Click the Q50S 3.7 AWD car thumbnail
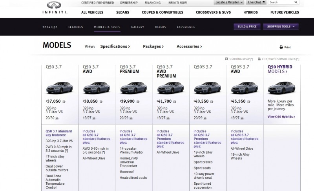Viewport: 314px width, 191px height. click(245, 88)
